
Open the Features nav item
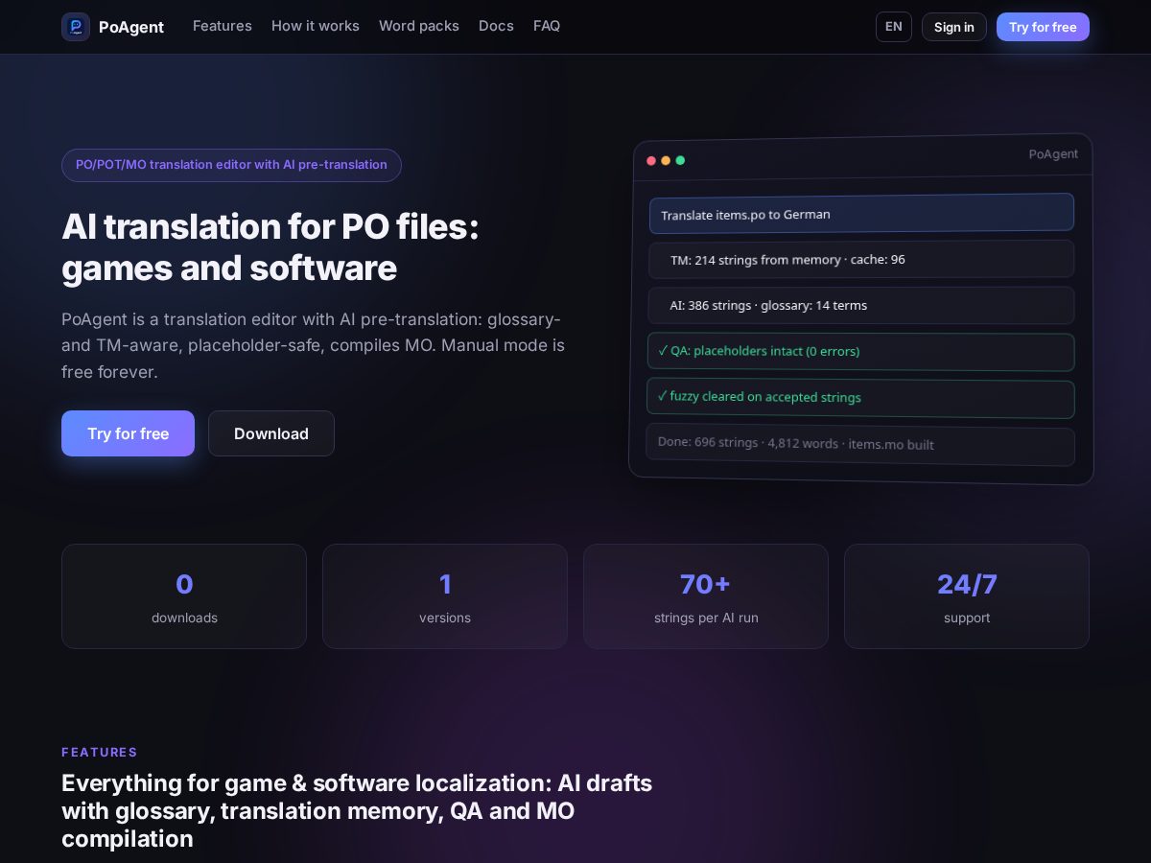click(x=223, y=26)
